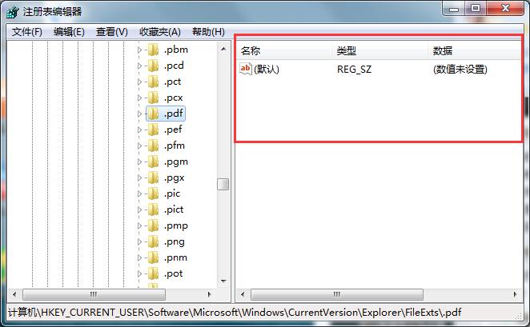
Task: Select the .pef registry key
Action: pos(173,130)
